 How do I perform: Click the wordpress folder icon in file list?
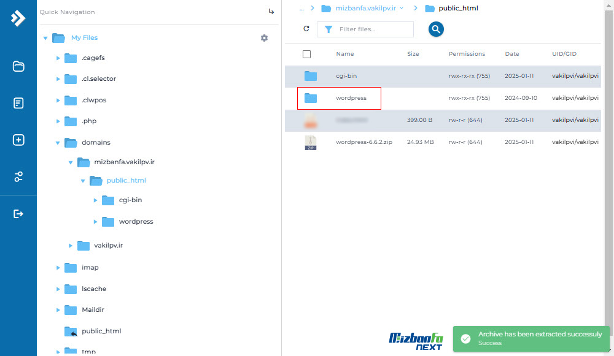(311, 97)
